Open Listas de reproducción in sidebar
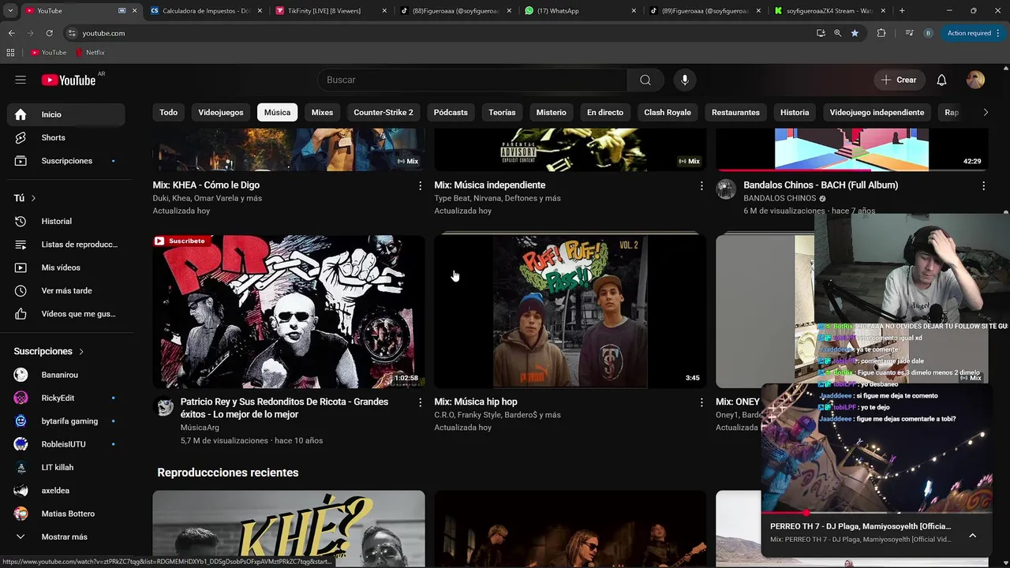The height and width of the screenshot is (568, 1010). click(66, 245)
